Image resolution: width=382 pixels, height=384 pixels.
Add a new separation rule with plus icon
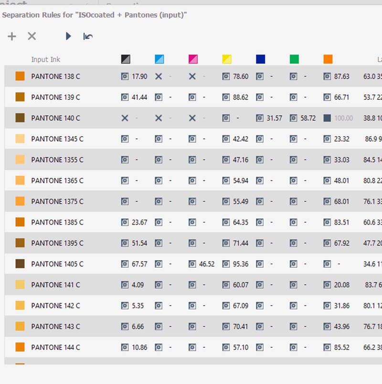(12, 36)
